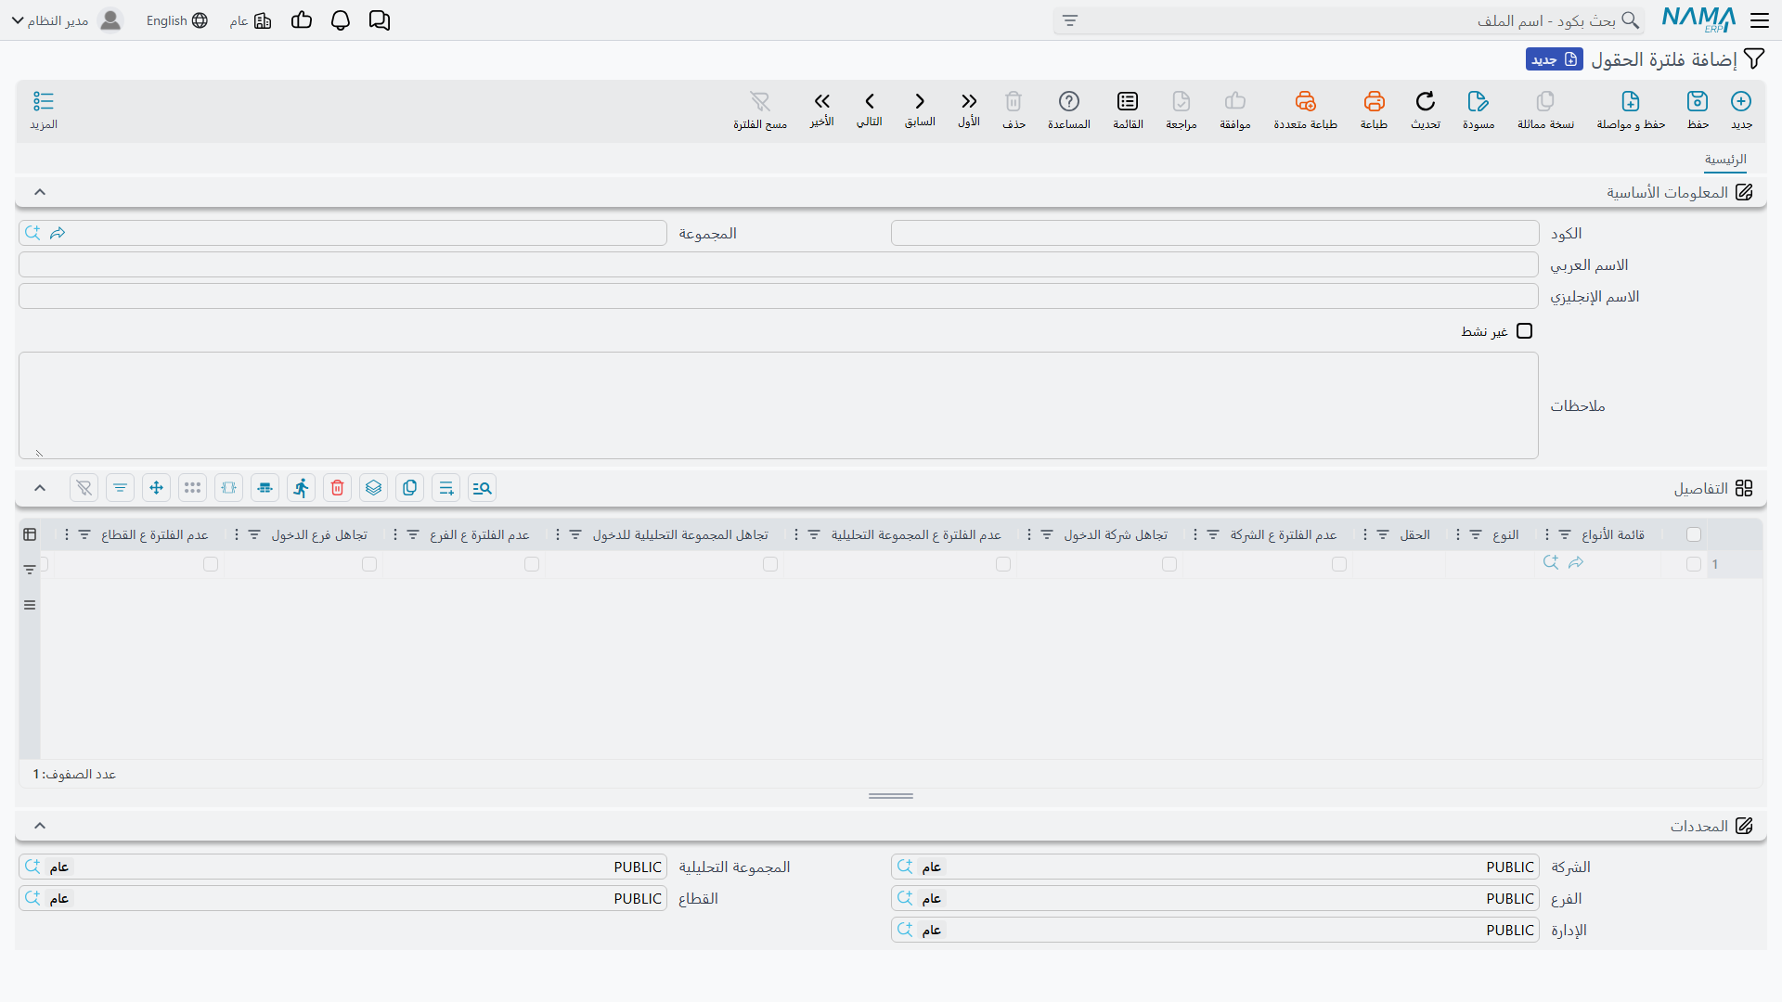Toggle the grid header select-all checkbox

[1694, 534]
